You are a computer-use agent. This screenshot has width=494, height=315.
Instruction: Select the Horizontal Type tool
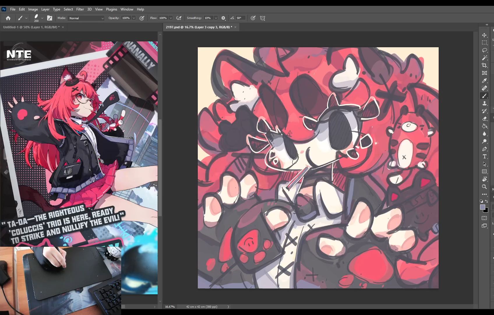pyautogui.click(x=484, y=156)
